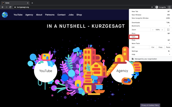Expand the More Tools submenu

point(150,43)
